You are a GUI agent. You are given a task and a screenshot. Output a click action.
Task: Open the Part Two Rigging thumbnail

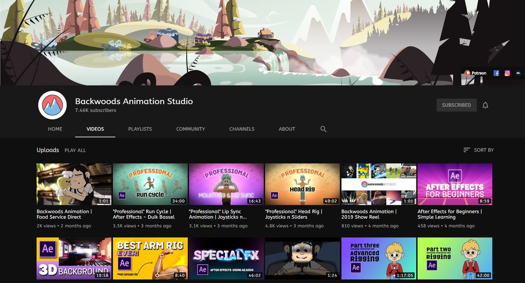coord(455,259)
